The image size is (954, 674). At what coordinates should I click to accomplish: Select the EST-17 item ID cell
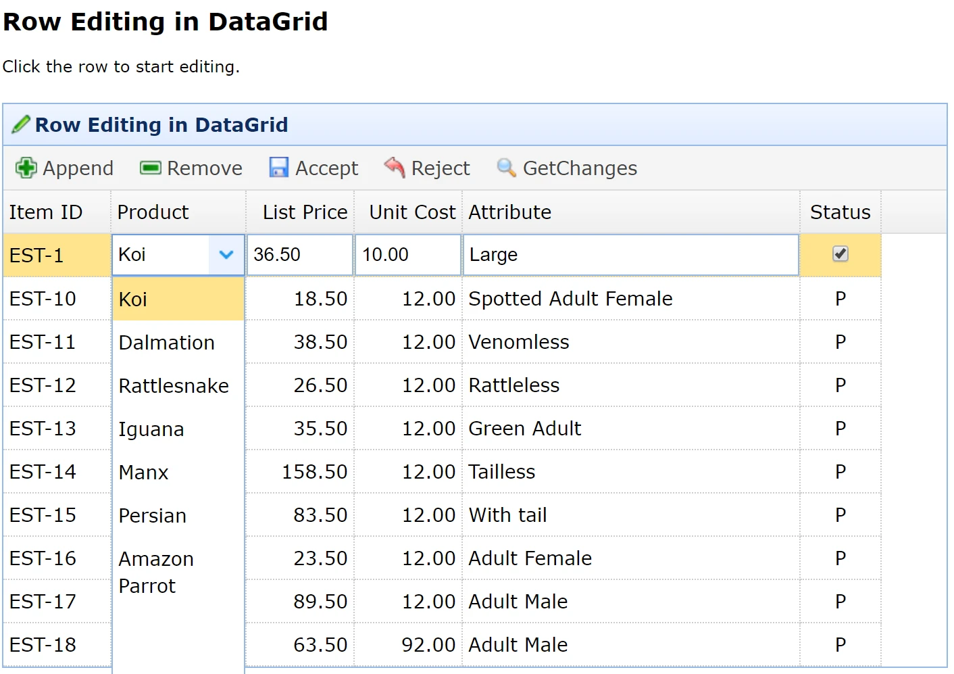[57, 601]
